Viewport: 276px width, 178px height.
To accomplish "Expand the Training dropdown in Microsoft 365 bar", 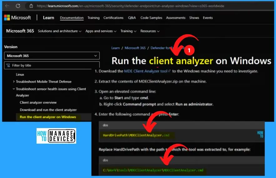I will pos(128,31).
